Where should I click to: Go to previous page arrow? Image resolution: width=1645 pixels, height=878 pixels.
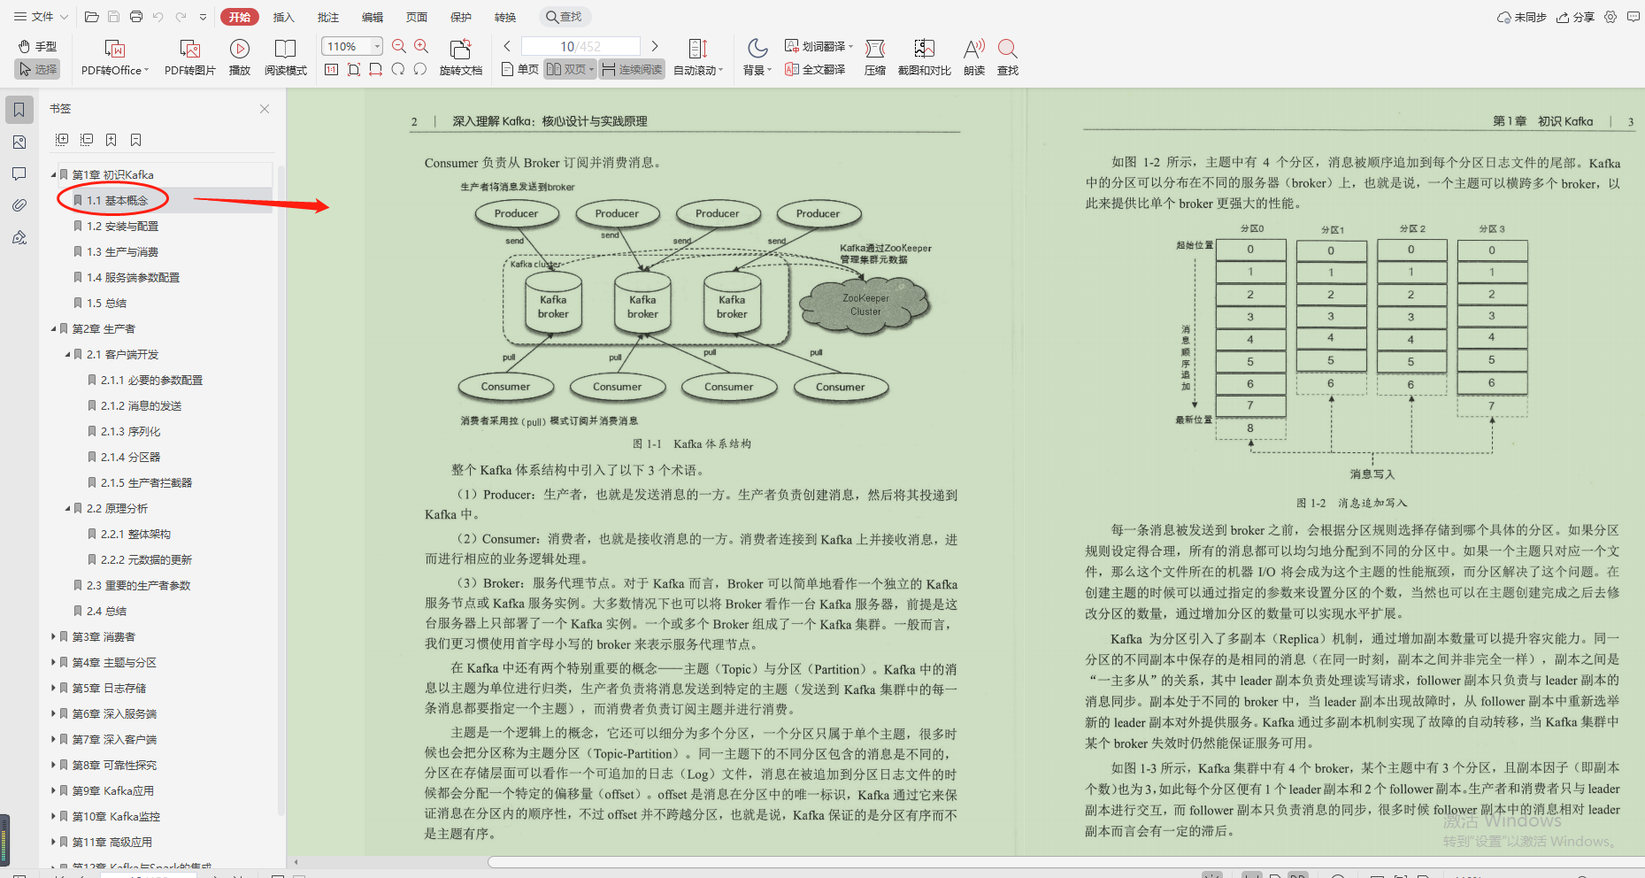tap(507, 46)
